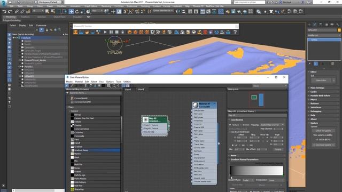Image resolution: width=342 pixels, height=192 pixels.
Task: Toggle eye icon on the Modeling ribbon bar
Action: pyautogui.click(x=89, y=17)
